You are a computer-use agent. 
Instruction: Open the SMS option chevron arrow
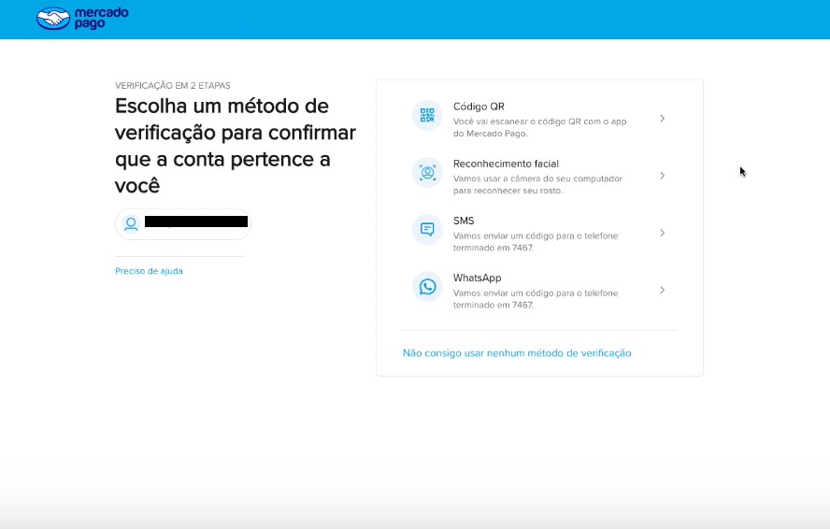pos(662,233)
